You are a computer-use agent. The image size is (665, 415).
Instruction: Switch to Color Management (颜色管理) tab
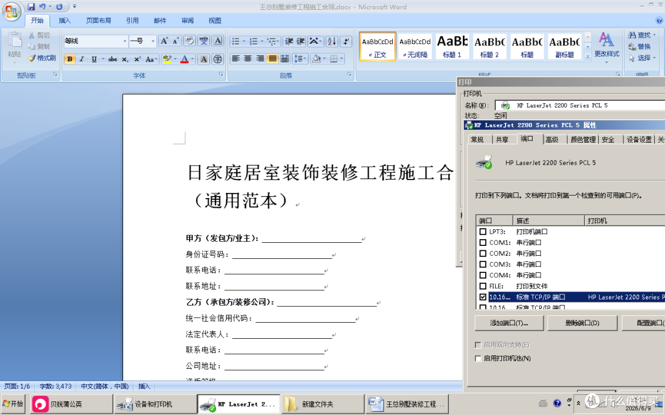pyautogui.click(x=583, y=140)
